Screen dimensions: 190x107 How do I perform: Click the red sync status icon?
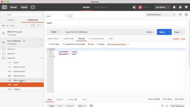pyautogui.click(x=140, y=7)
